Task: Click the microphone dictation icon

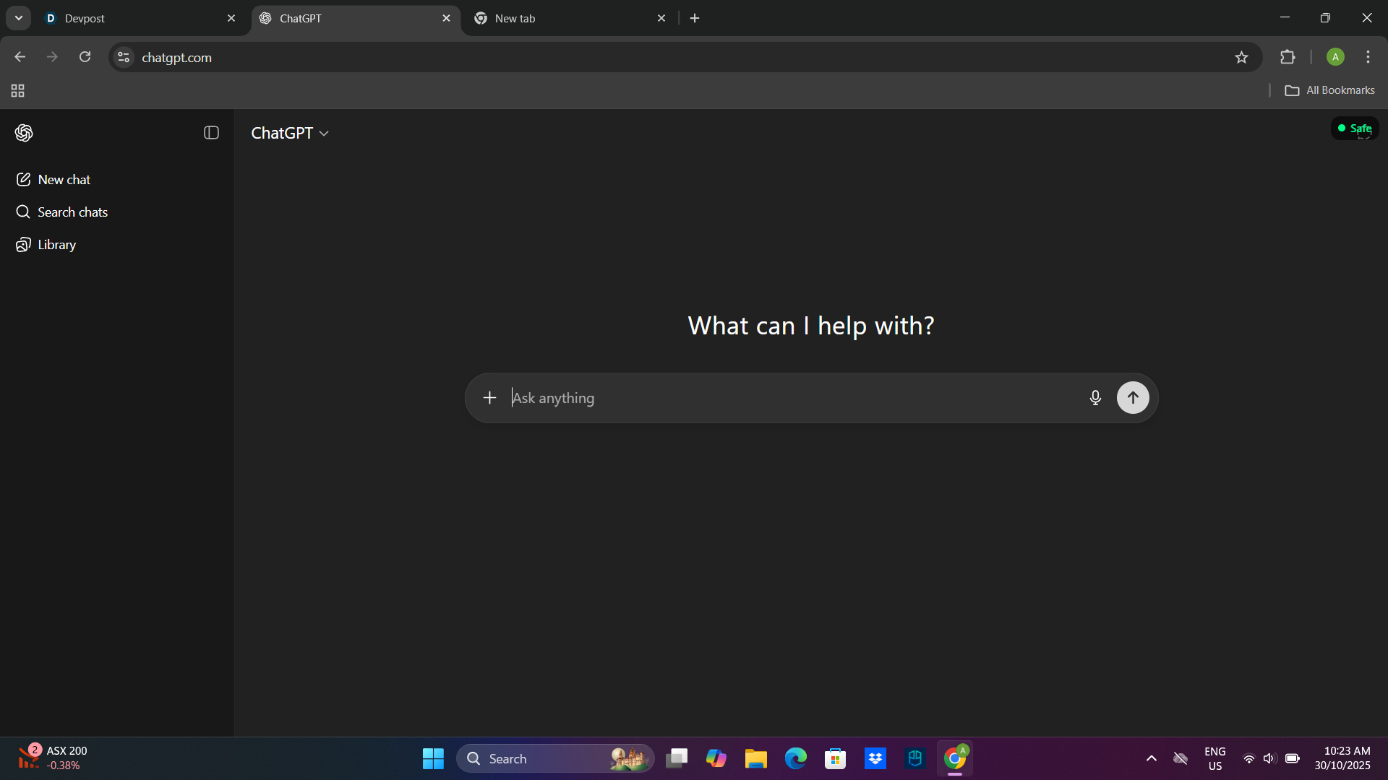Action: click(1095, 398)
